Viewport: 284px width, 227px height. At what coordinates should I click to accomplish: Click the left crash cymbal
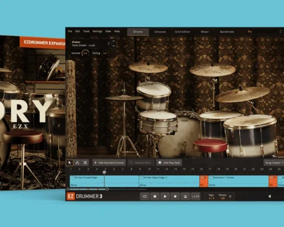pos(148,68)
